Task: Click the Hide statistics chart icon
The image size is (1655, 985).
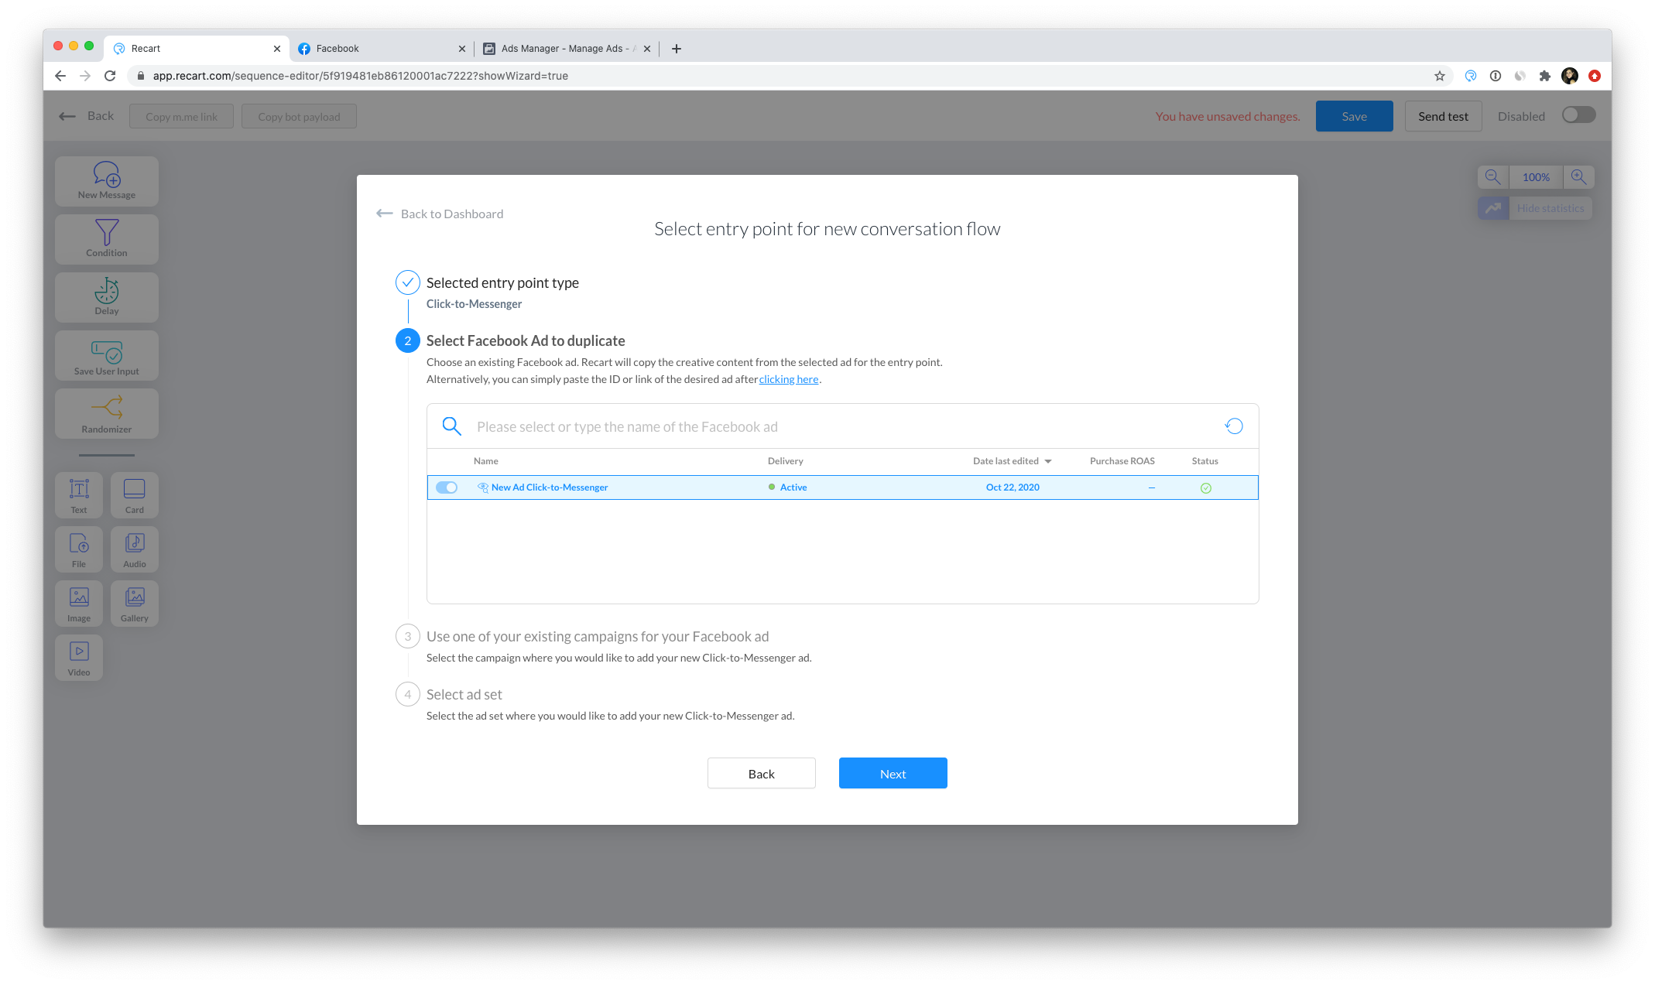Action: (x=1493, y=208)
